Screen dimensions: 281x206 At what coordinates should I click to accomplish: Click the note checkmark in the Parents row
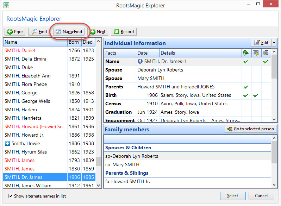tap(246, 87)
